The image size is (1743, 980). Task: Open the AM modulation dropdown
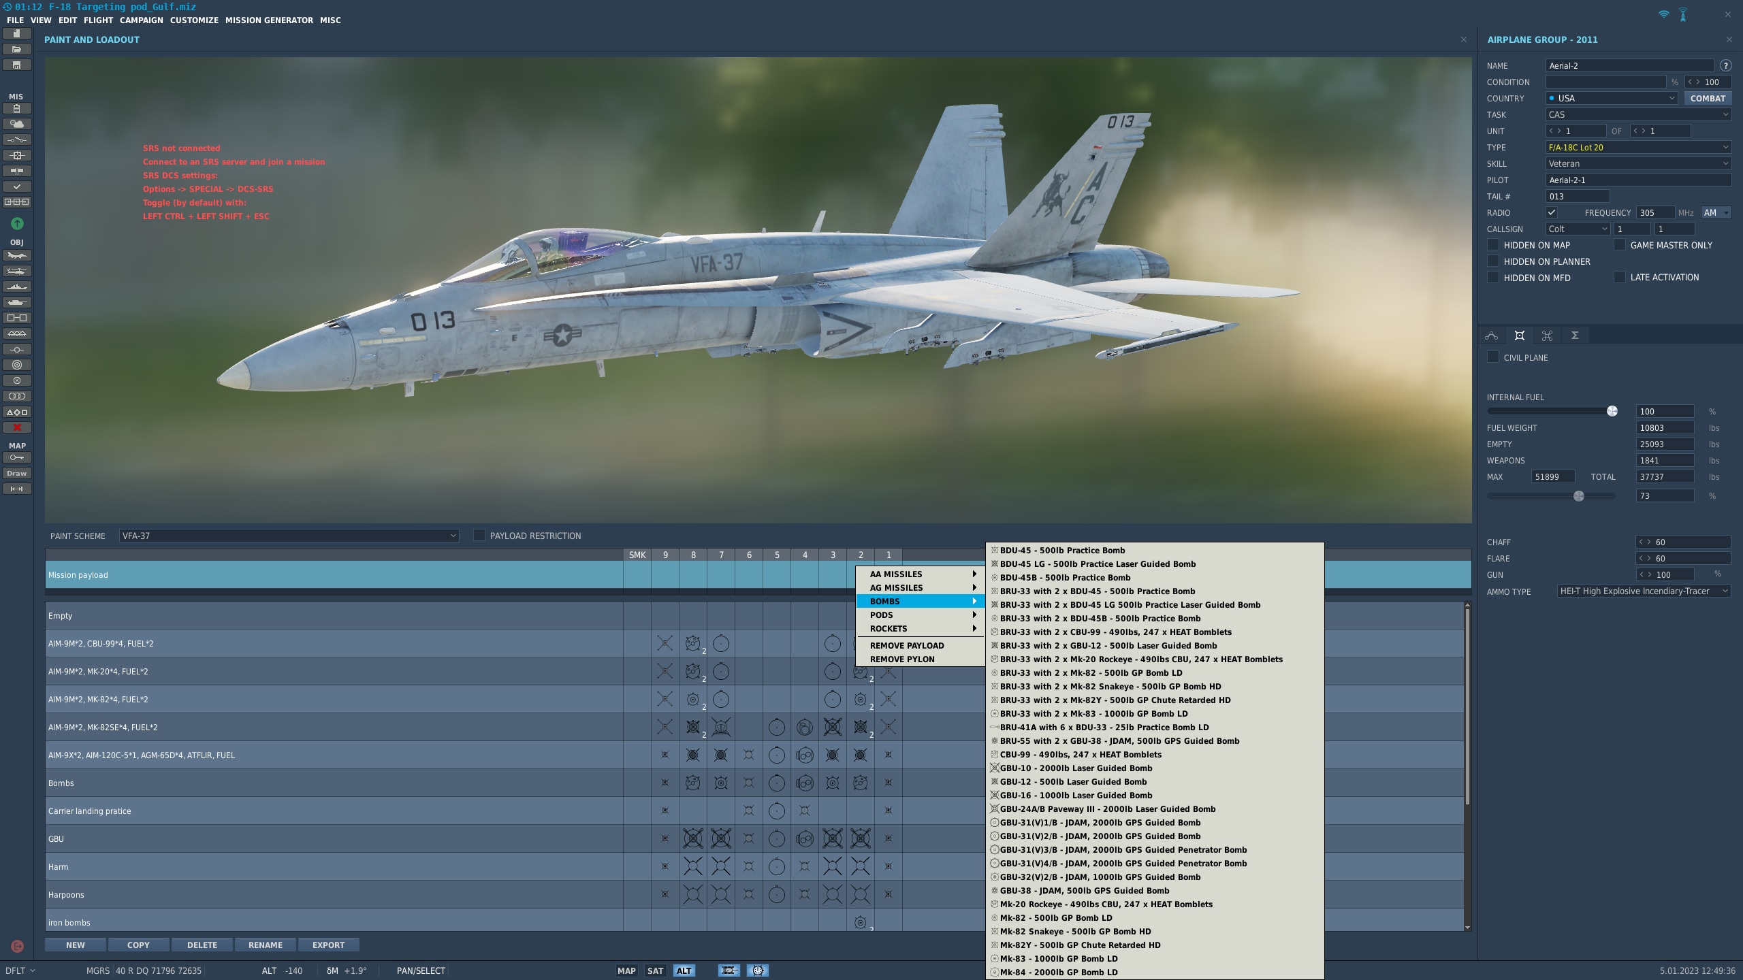pos(1716,212)
